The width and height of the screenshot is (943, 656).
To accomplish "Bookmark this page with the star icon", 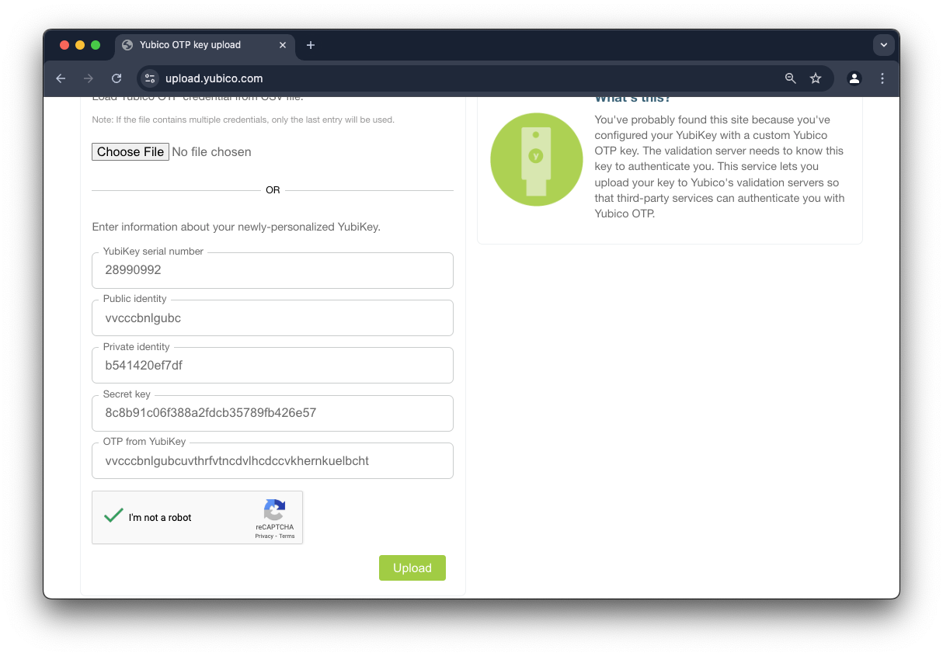I will click(816, 78).
